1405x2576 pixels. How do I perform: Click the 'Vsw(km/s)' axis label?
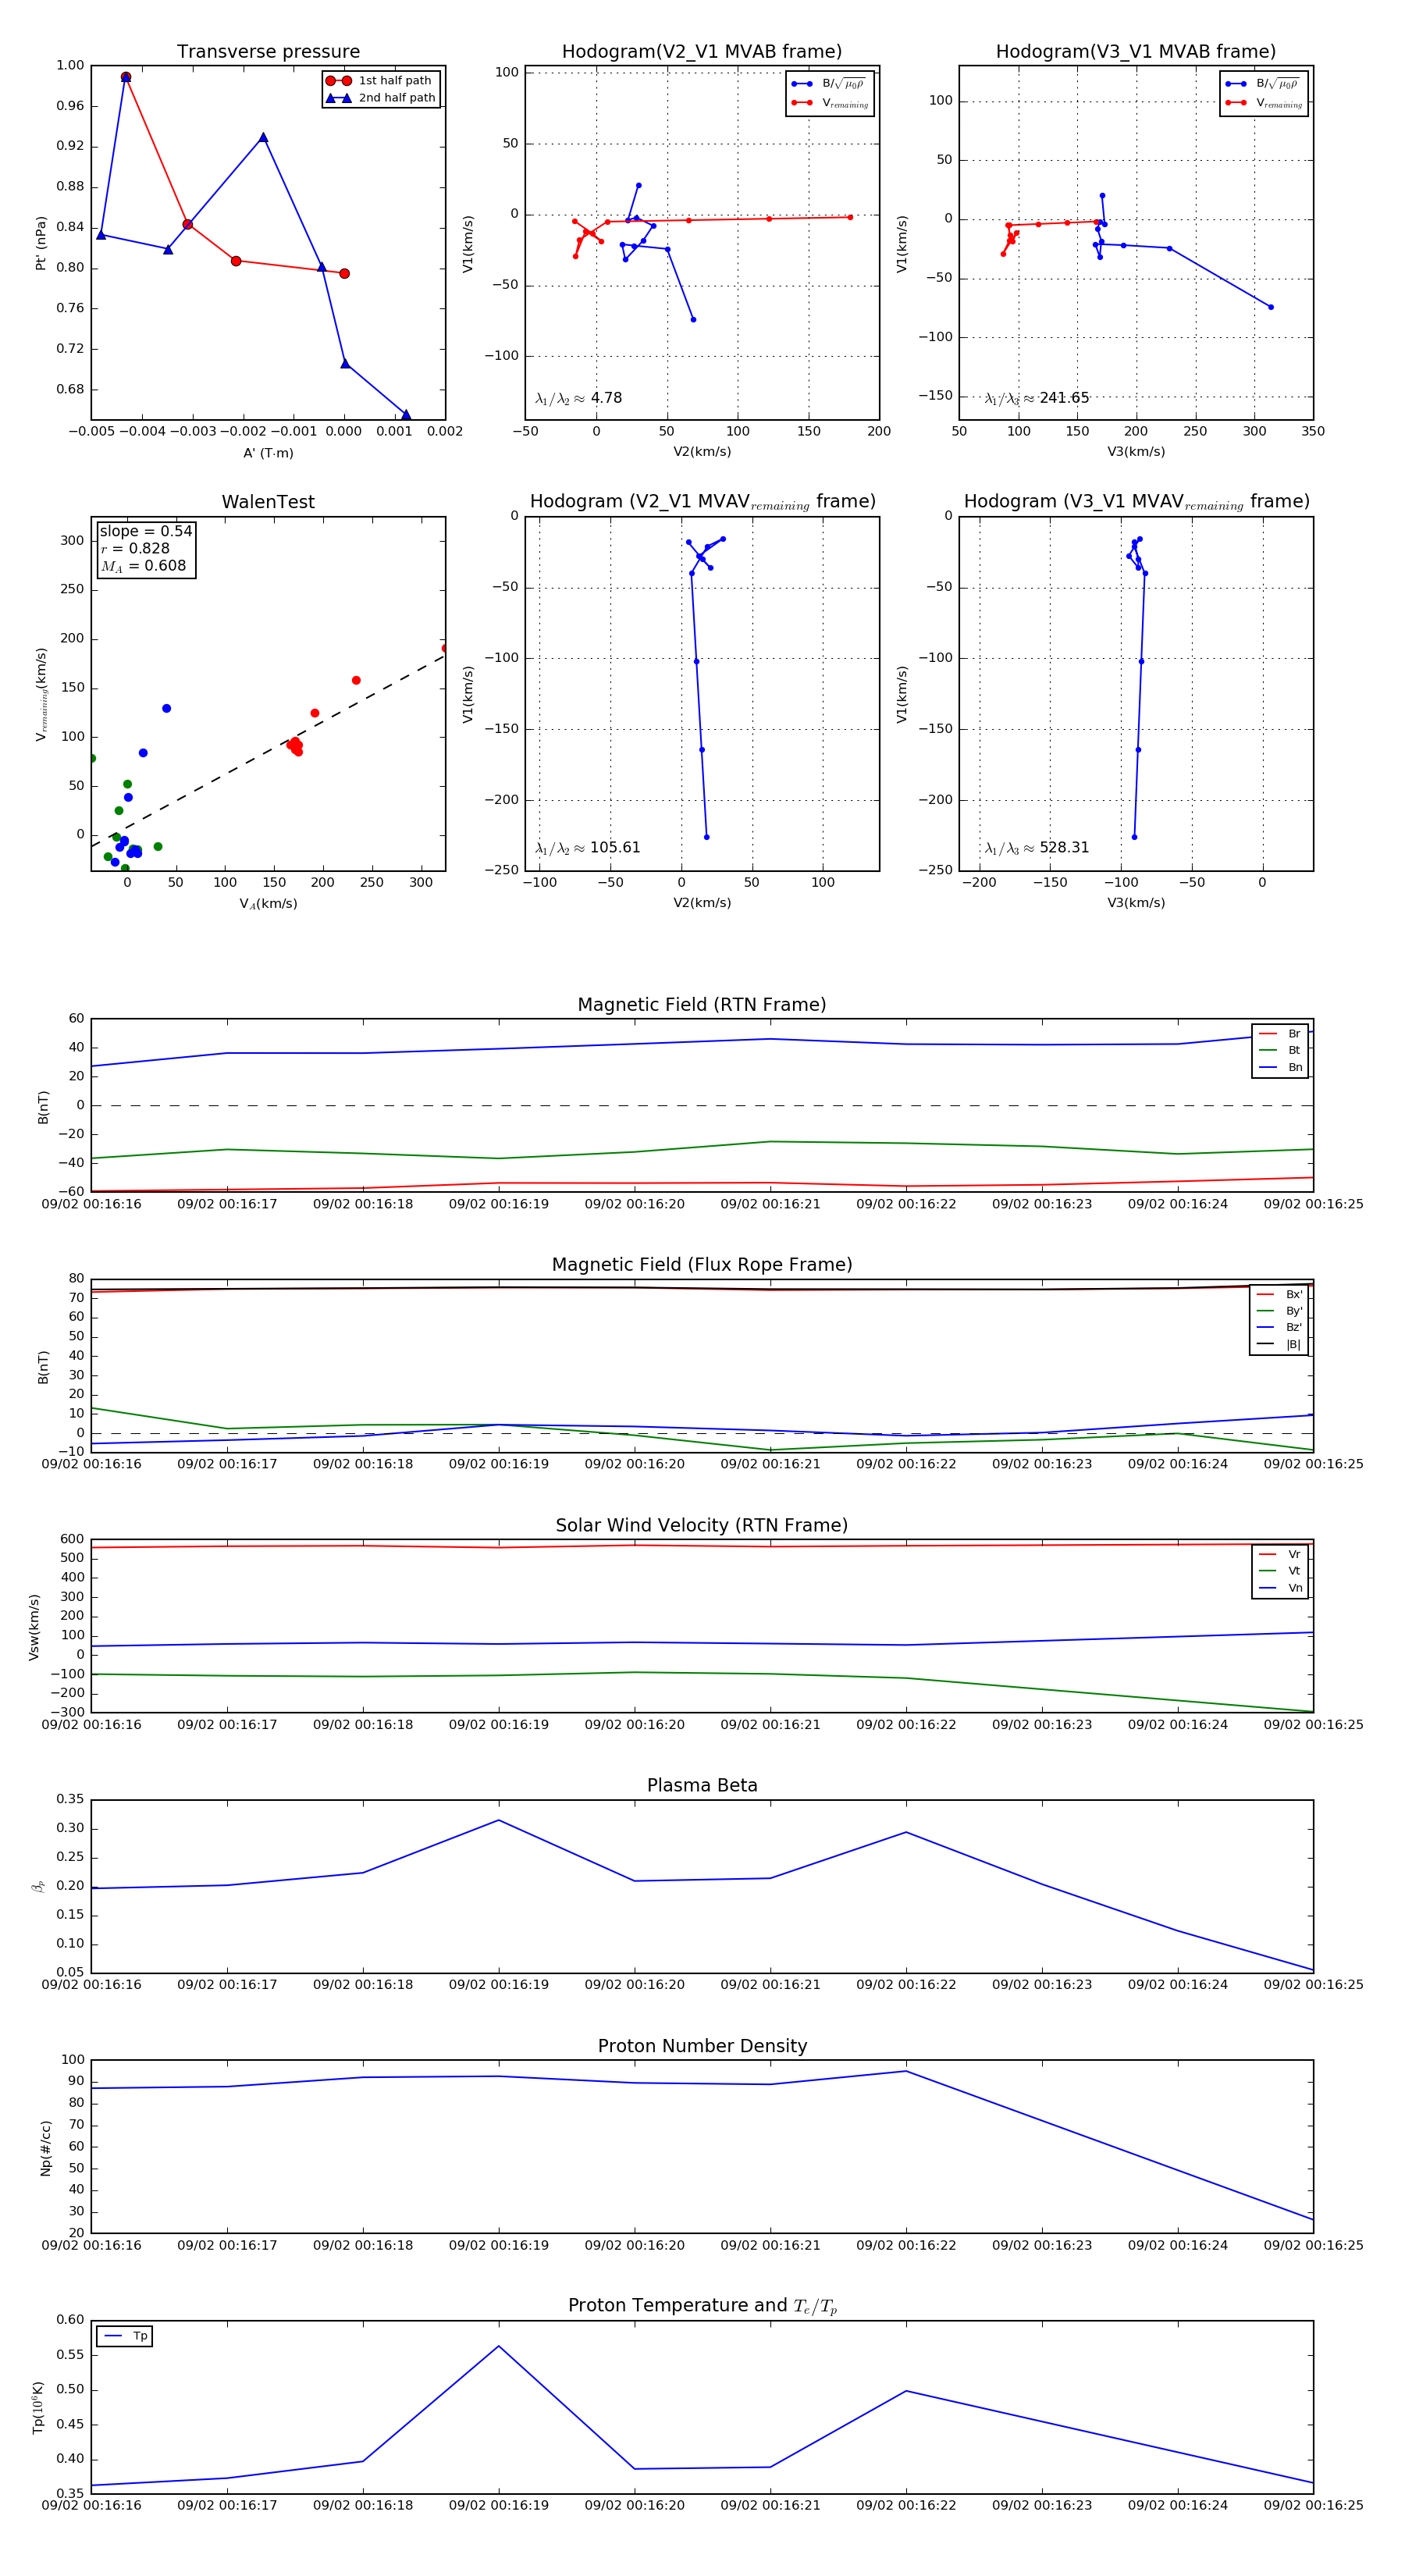[x=34, y=1628]
